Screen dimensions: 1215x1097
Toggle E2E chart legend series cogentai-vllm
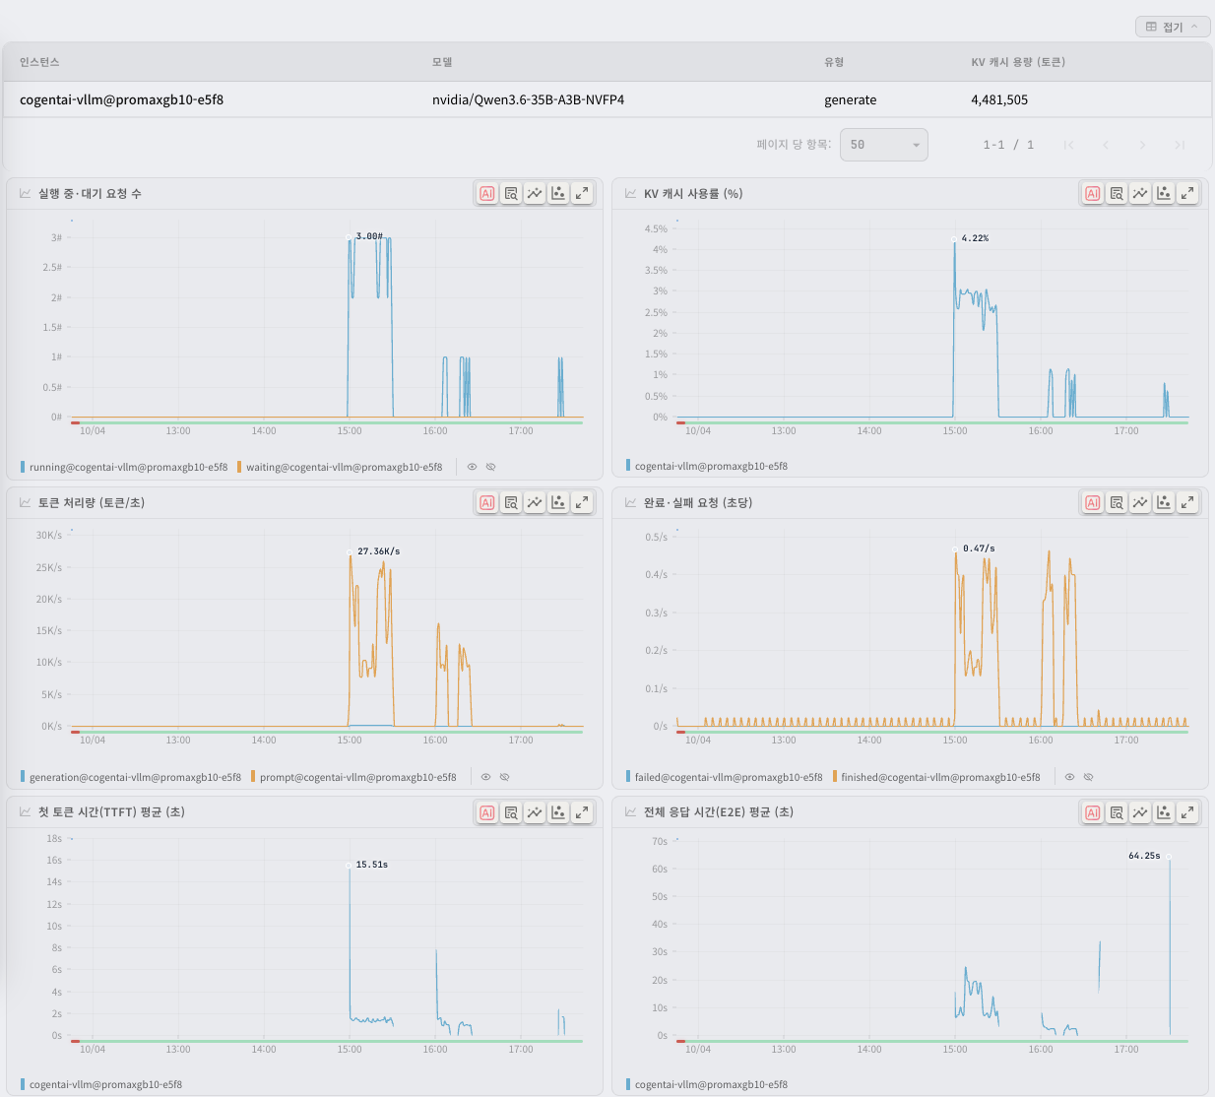(x=707, y=1084)
